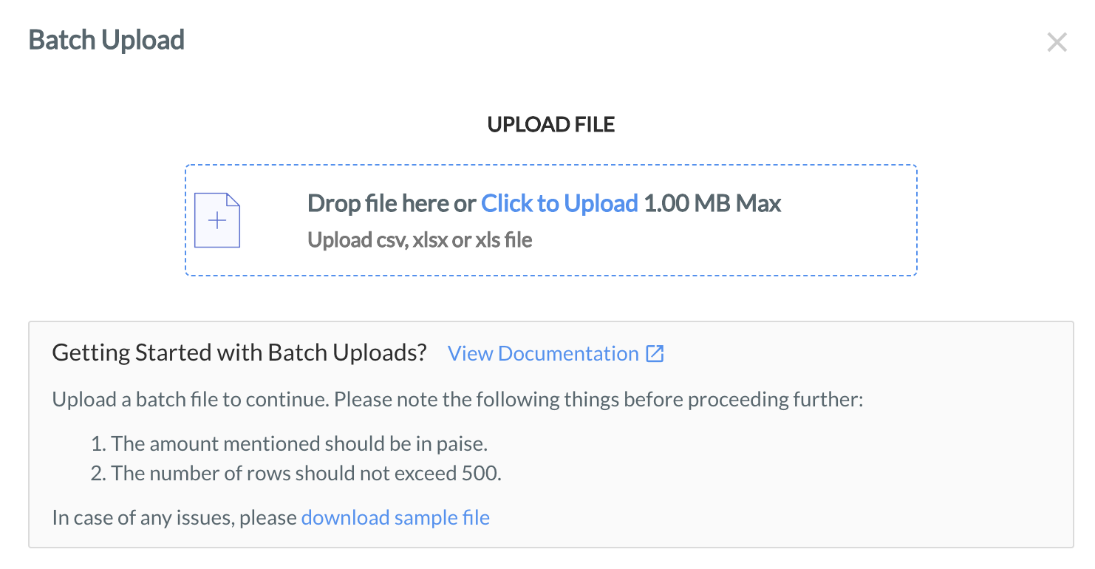The image size is (1095, 569).
Task: Click the "Click to Upload" link
Action: (559, 203)
